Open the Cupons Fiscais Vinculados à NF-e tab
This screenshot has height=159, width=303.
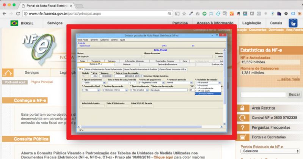pos(173,69)
